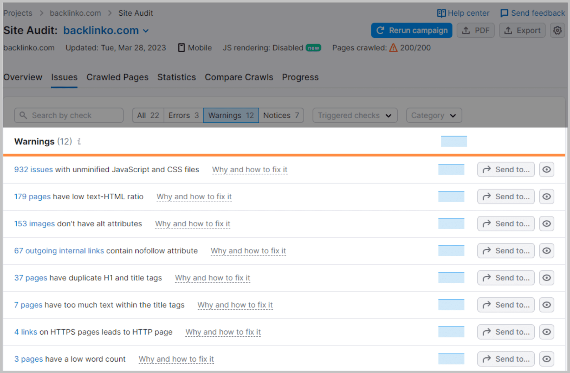Screen dimensions: 570x373
Task: Send HTTPS pages links issue to a tool
Action: pos(506,332)
